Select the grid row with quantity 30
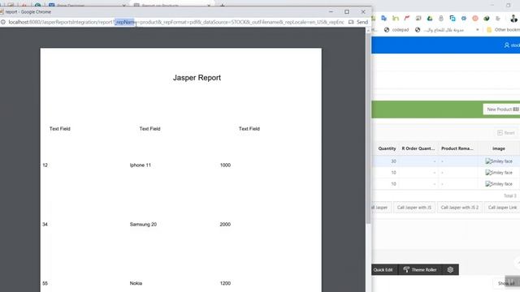Viewport: 520px width, 292px height. click(x=446, y=161)
